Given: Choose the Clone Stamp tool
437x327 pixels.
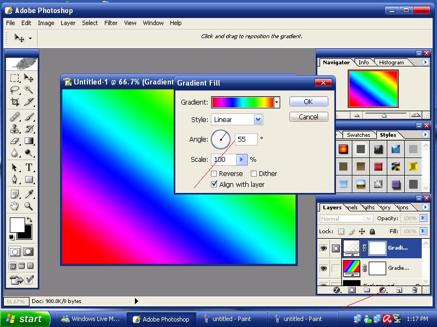Looking at the screenshot, I should 15,129.
